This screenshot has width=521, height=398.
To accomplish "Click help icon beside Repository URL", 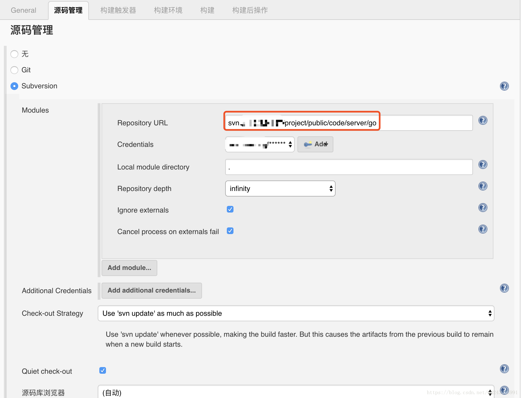I will (x=483, y=120).
